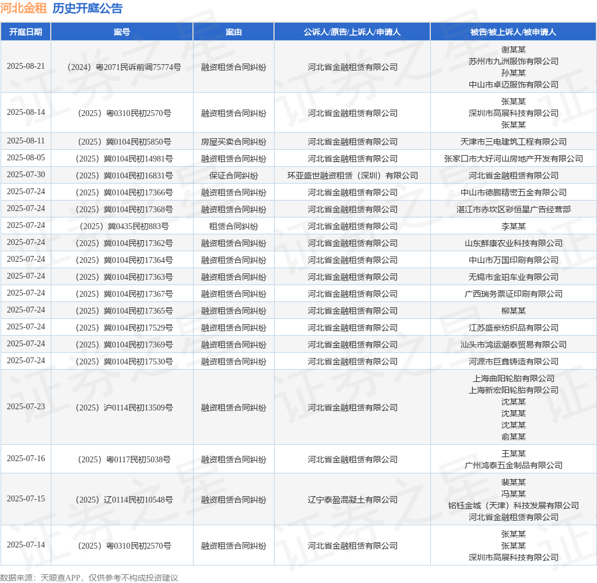Click 河源市巨鑫铸造有限公司

click(x=514, y=361)
